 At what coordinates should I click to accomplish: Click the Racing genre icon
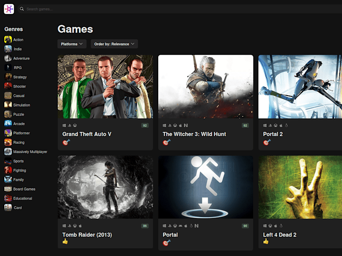[x=8, y=143]
